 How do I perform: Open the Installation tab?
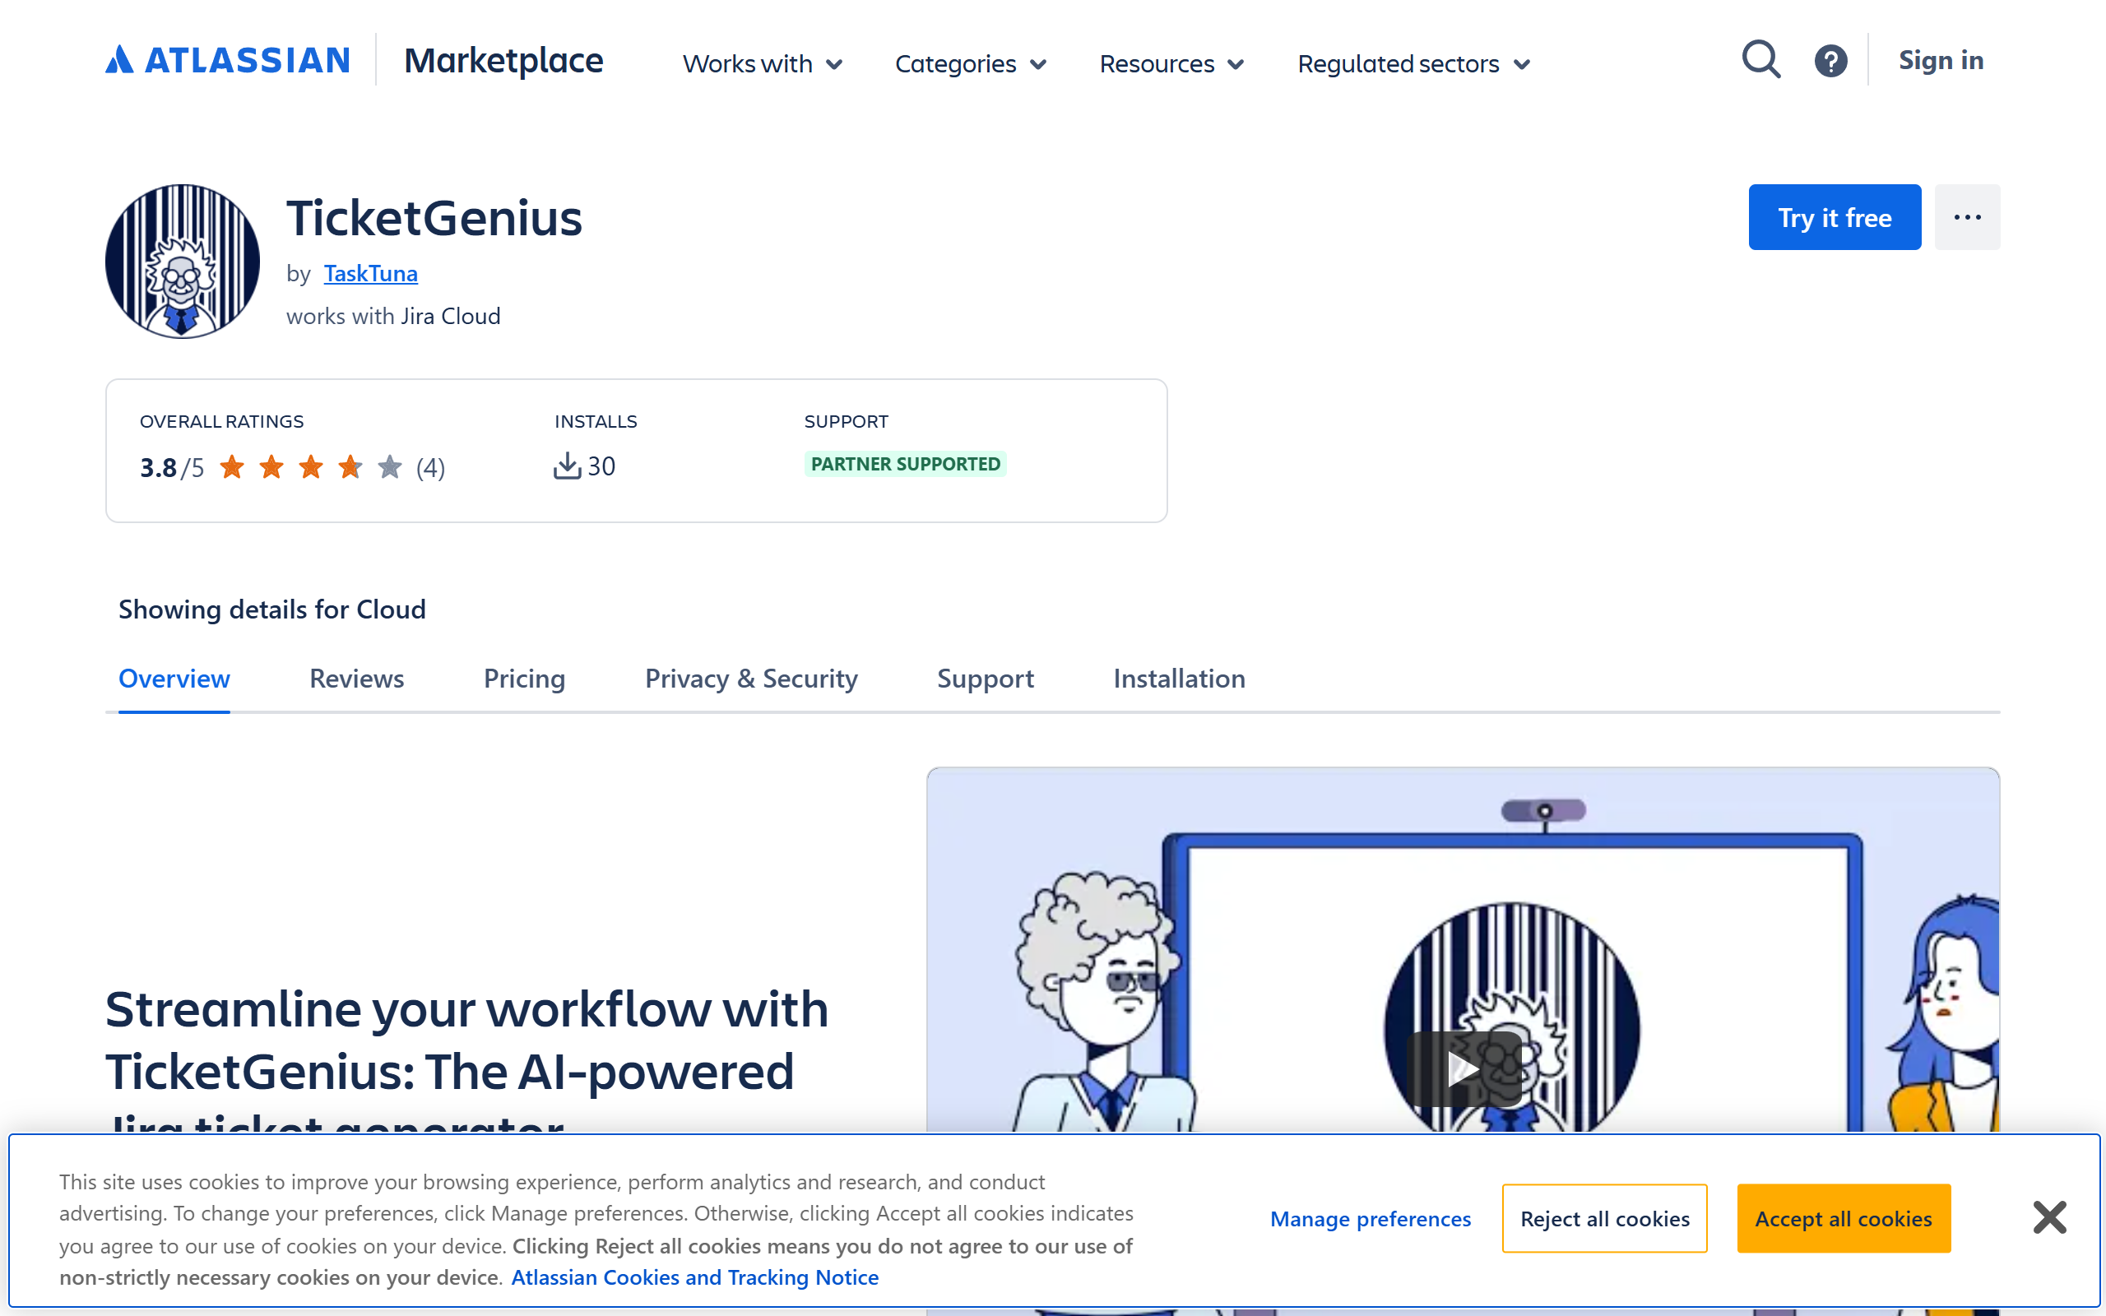(x=1179, y=678)
